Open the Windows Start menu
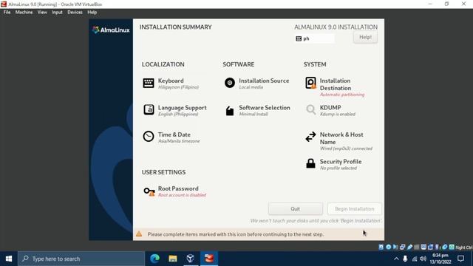The image size is (473, 266). point(9,259)
